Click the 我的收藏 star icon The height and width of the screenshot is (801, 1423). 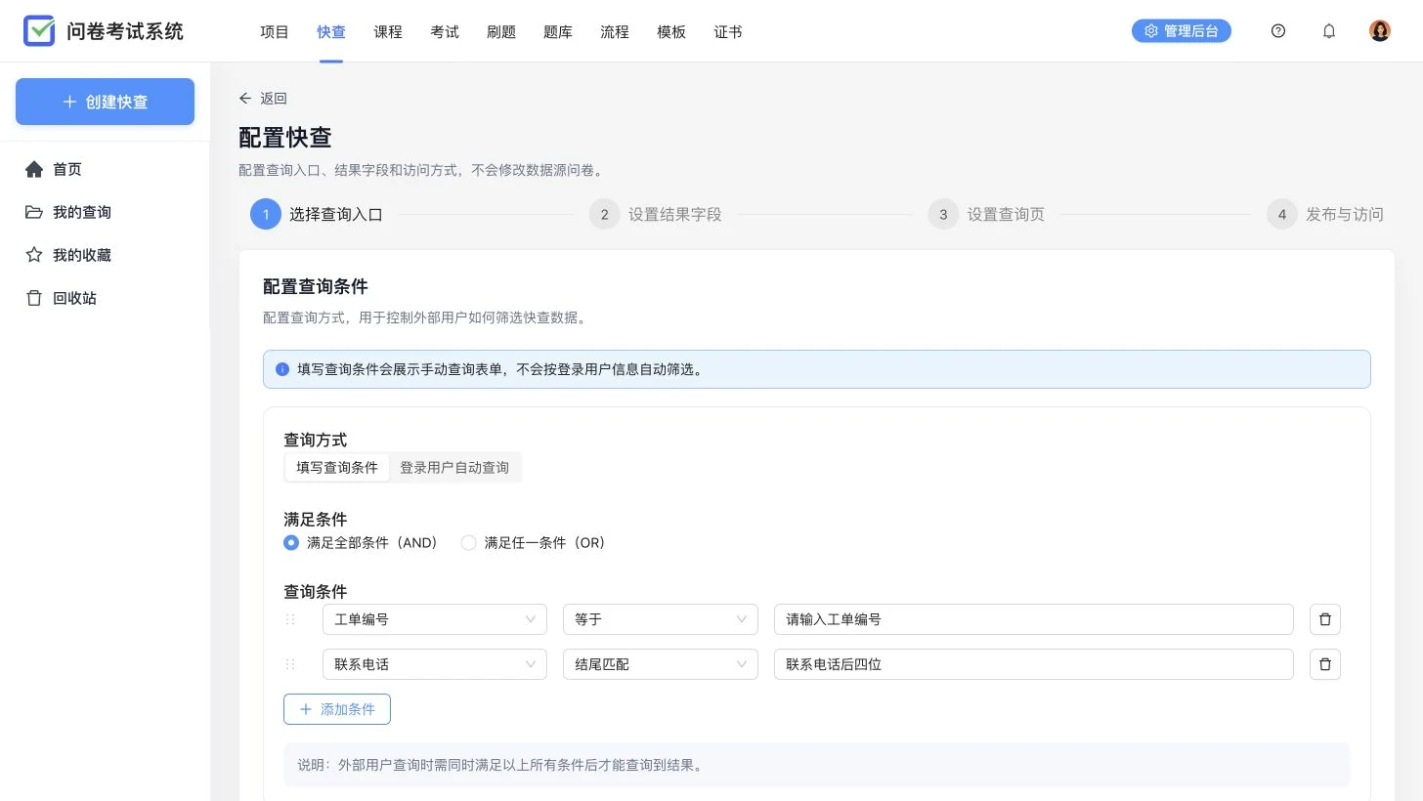click(x=34, y=256)
